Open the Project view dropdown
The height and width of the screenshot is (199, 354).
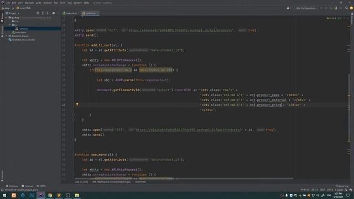coord(13,13)
